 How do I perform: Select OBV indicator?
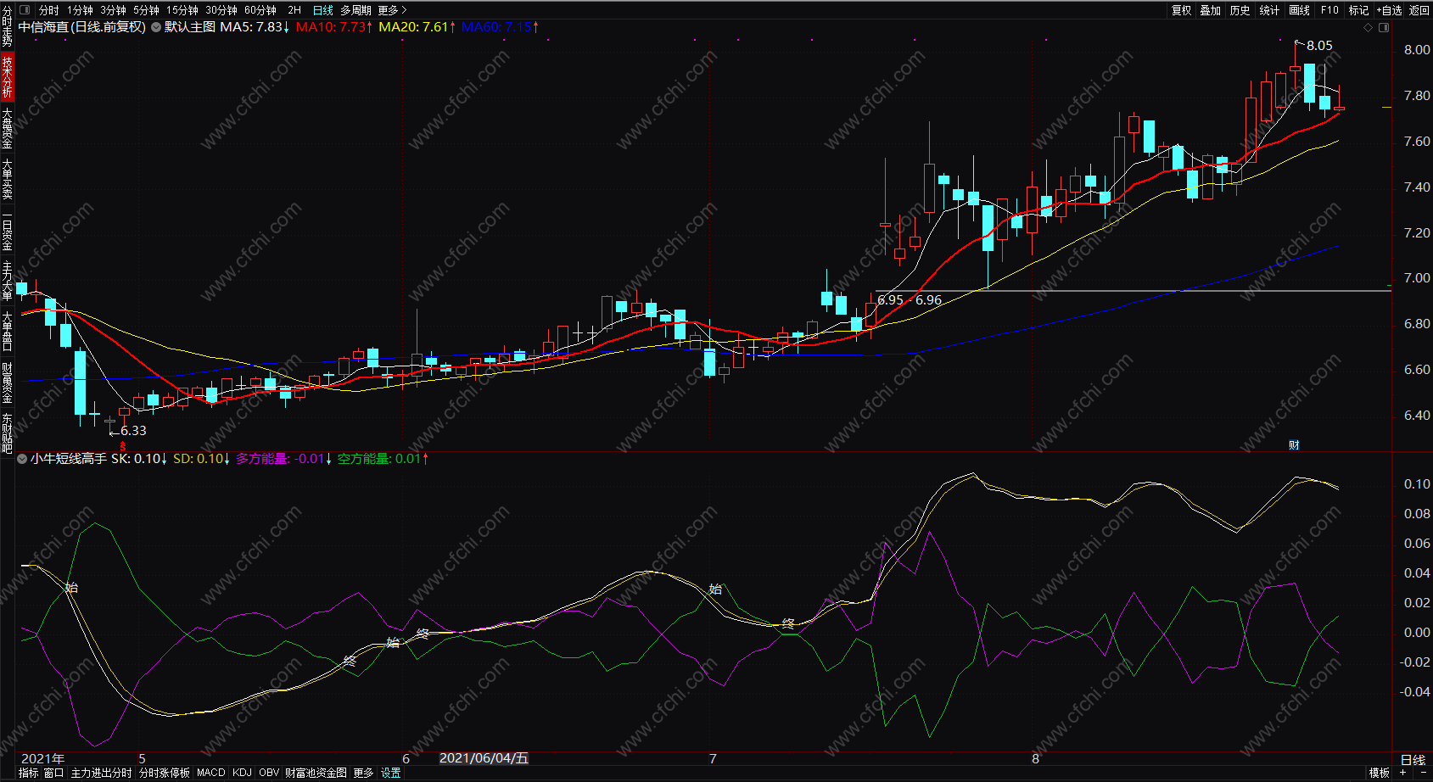click(x=269, y=773)
